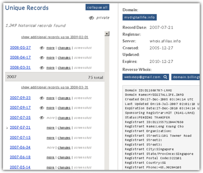The width and height of the screenshot is (203, 173).
Task: Show additional records up to 2009-02-01
Action: 54,37
